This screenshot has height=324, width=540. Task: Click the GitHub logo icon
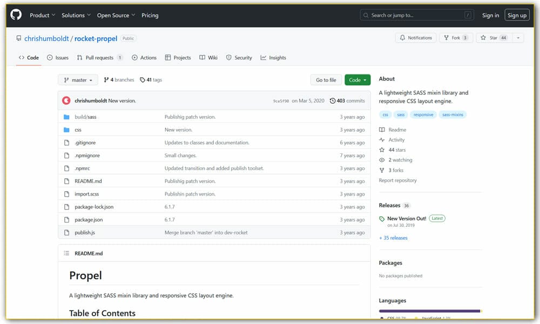click(x=16, y=15)
